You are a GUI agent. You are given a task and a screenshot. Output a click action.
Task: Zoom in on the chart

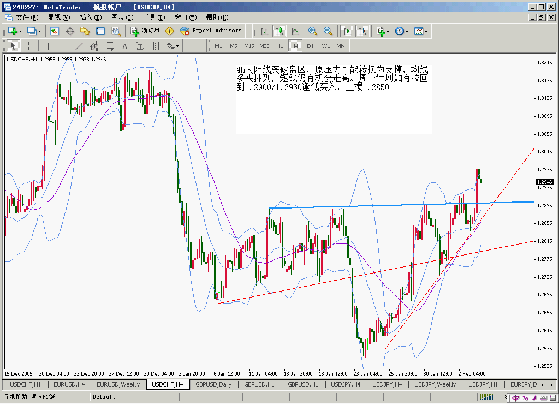click(313, 31)
